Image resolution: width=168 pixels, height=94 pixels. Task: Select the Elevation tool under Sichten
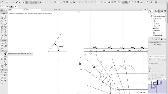tap(5, 43)
